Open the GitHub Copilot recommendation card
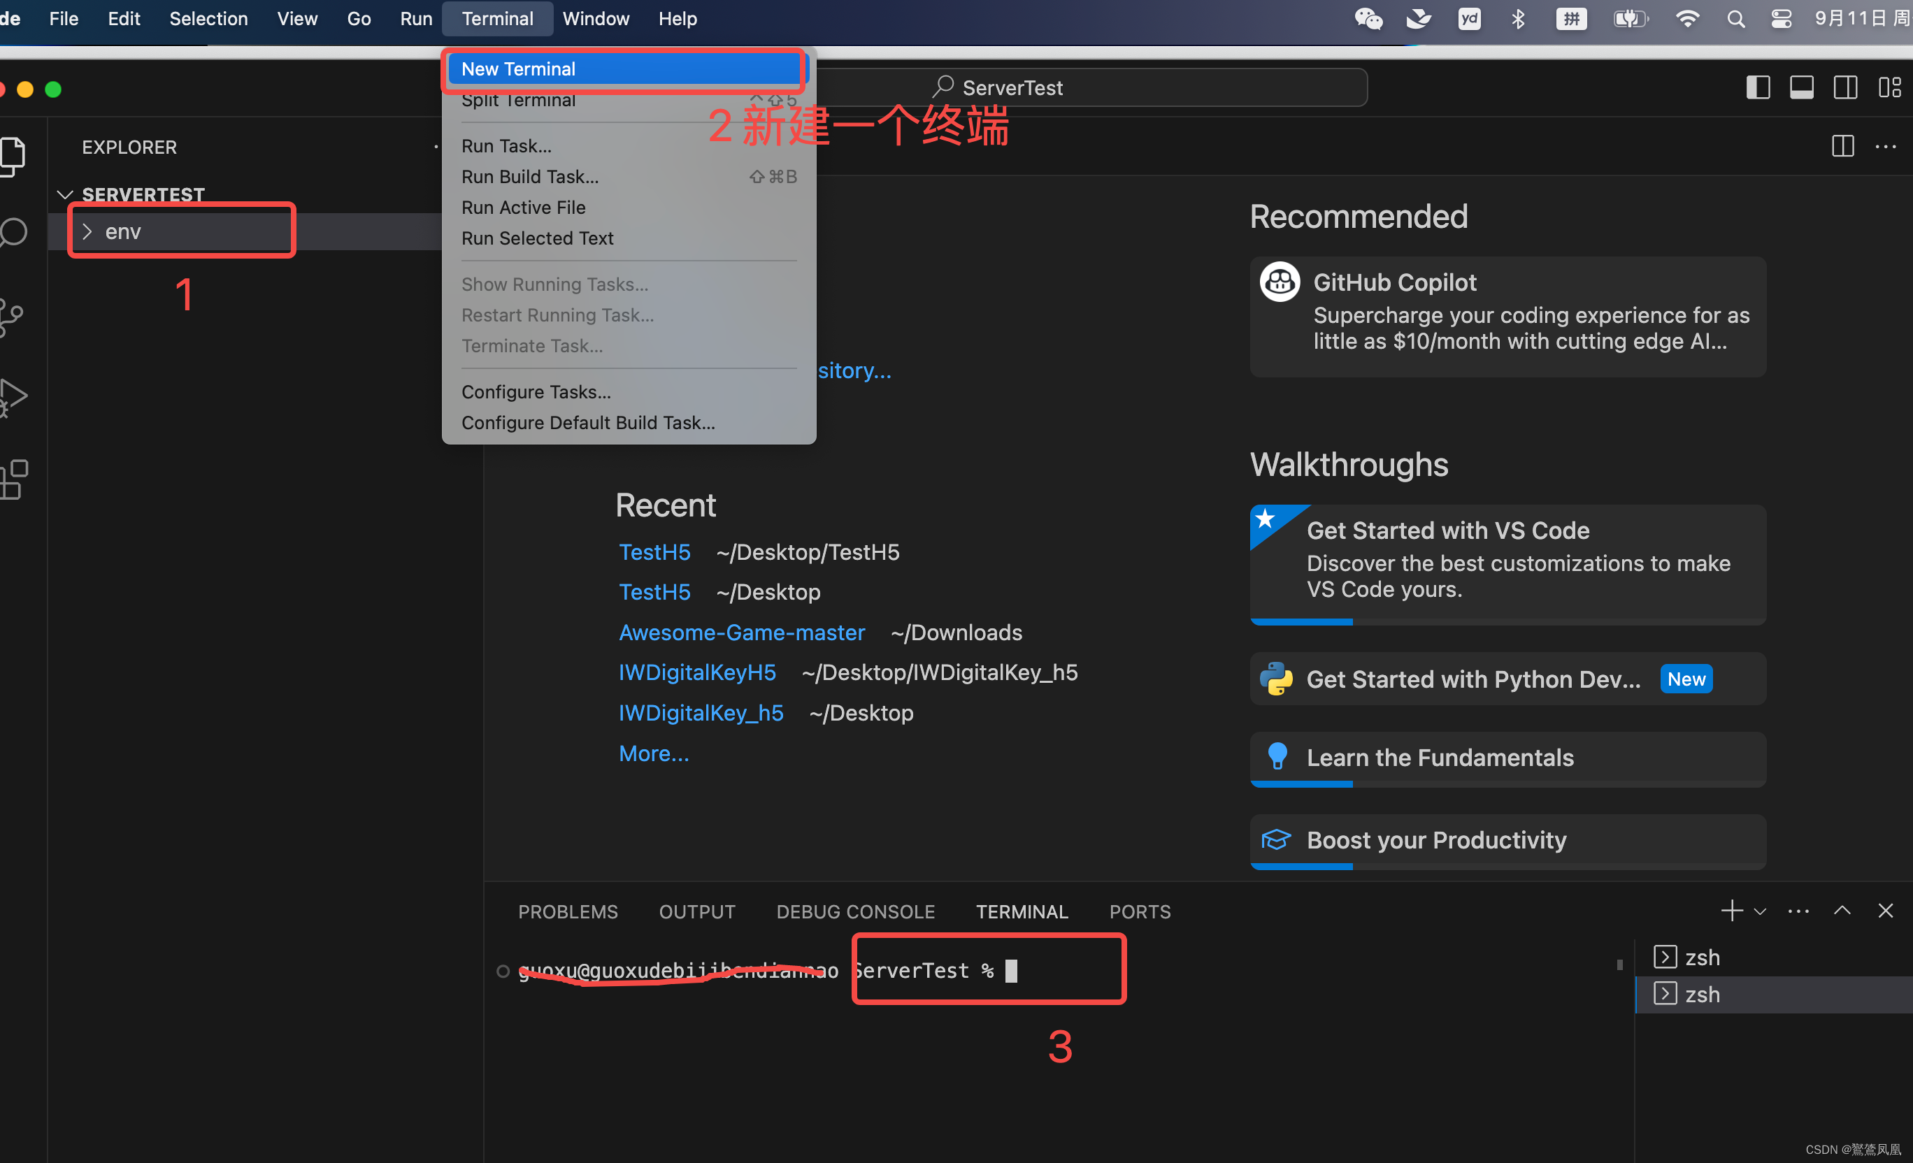The image size is (1913, 1163). pyautogui.click(x=1507, y=317)
